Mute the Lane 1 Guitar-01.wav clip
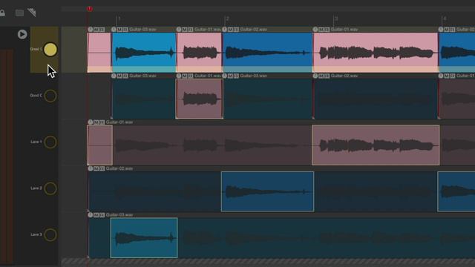 tap(96, 122)
